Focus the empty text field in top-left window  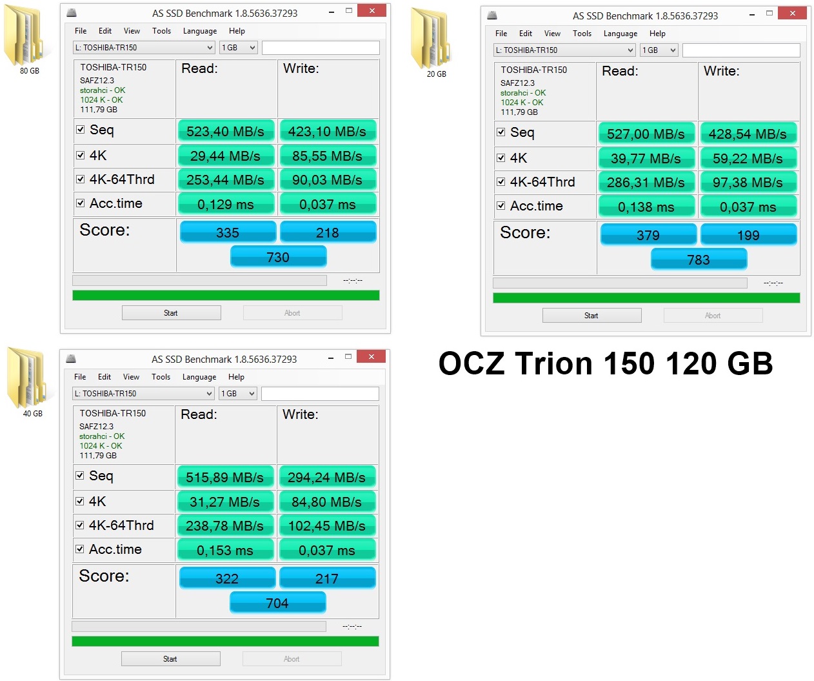321,47
